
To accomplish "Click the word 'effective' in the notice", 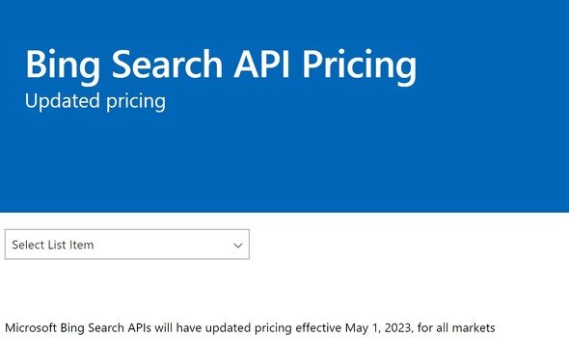I will [318, 328].
